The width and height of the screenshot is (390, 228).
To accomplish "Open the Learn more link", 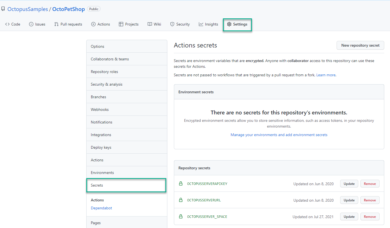I will click(326, 75).
